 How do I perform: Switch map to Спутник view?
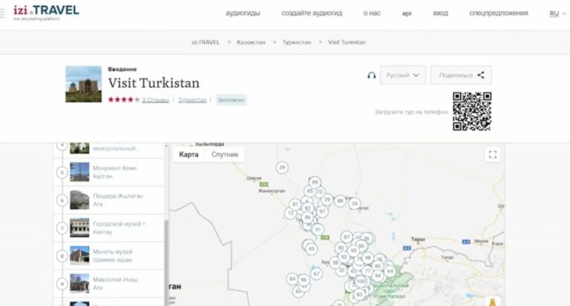coord(225,154)
